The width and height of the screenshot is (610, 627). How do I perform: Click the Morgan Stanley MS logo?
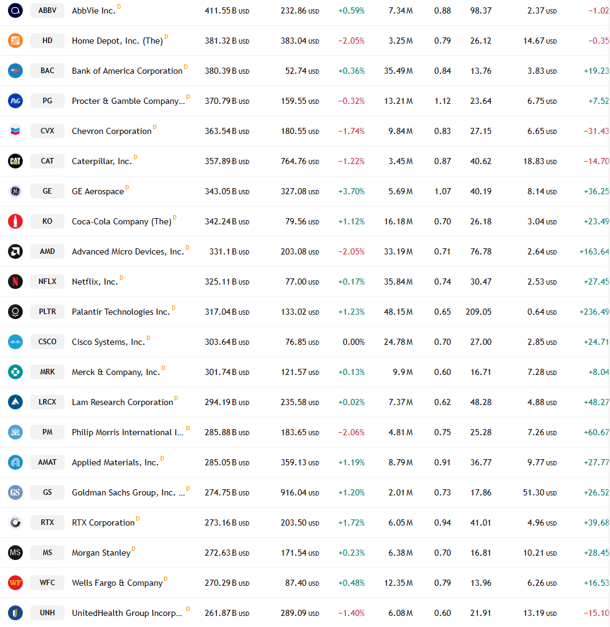[15, 553]
